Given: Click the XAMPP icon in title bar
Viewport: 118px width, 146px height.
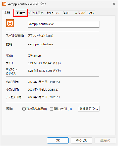Looking at the screenshot, I should tap(4, 4).
